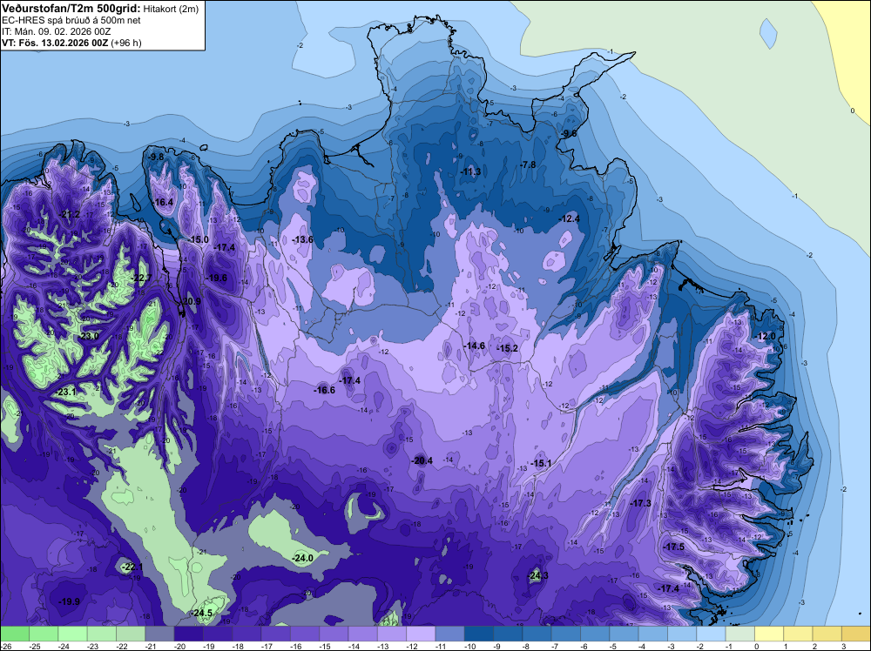The width and height of the screenshot is (871, 651).
Task: Click the -17.3 temperature value
Action: (x=641, y=503)
